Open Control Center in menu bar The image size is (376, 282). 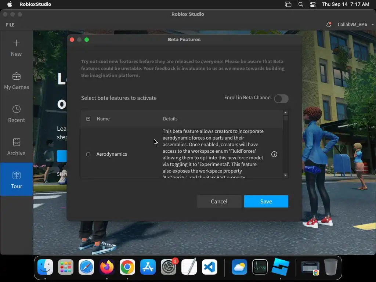[313, 4]
